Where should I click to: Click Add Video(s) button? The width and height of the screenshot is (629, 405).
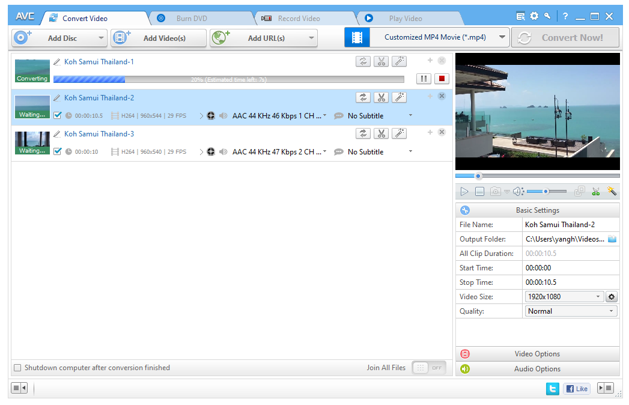point(159,38)
